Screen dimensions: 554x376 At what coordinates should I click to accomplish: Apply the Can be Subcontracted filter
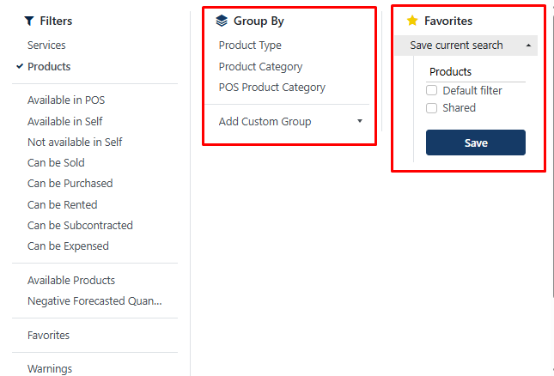click(80, 225)
